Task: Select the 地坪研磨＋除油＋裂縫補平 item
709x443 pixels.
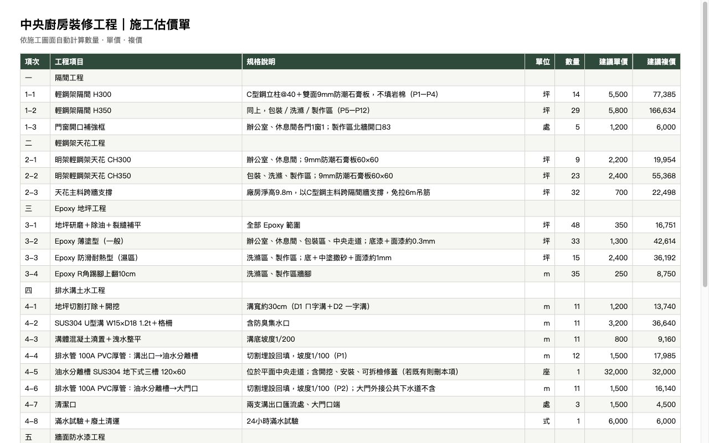Action: tap(350, 225)
